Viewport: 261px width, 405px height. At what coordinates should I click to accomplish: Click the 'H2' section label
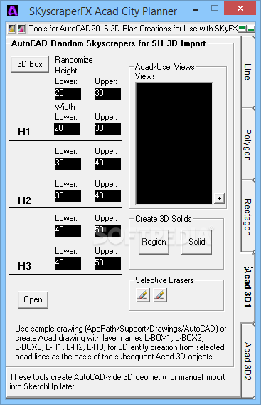(24, 200)
